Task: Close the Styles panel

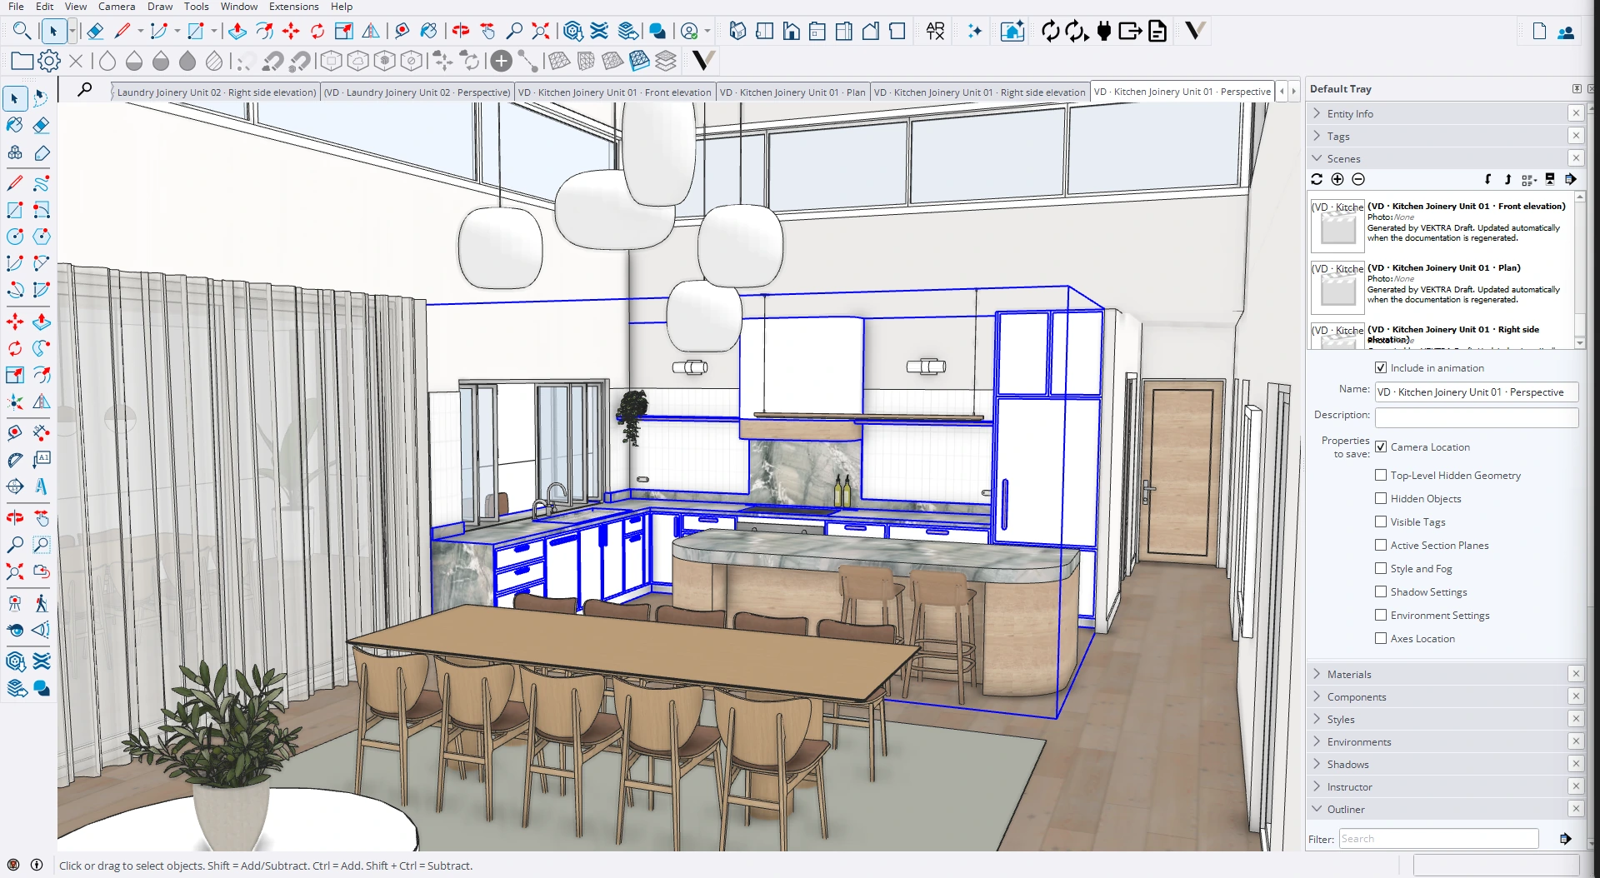Action: point(1576,719)
